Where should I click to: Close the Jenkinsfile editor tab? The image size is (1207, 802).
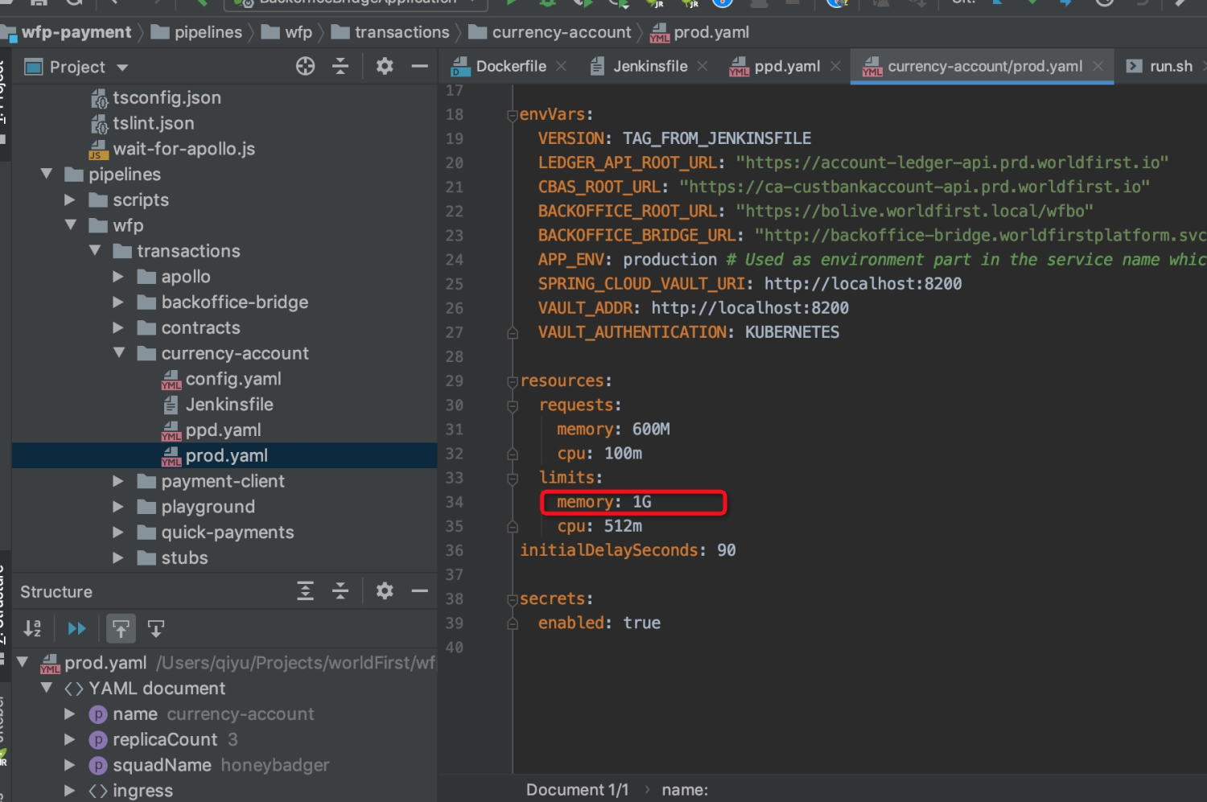click(x=702, y=66)
